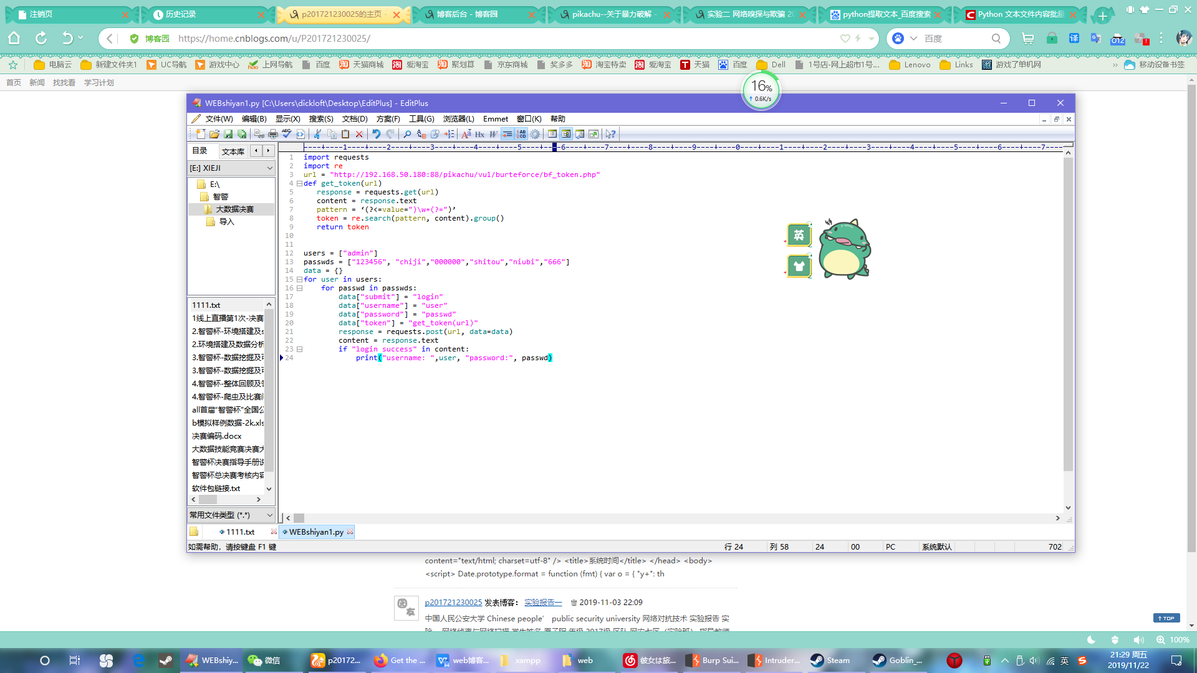Open the file type filter dropdown

pos(269,515)
